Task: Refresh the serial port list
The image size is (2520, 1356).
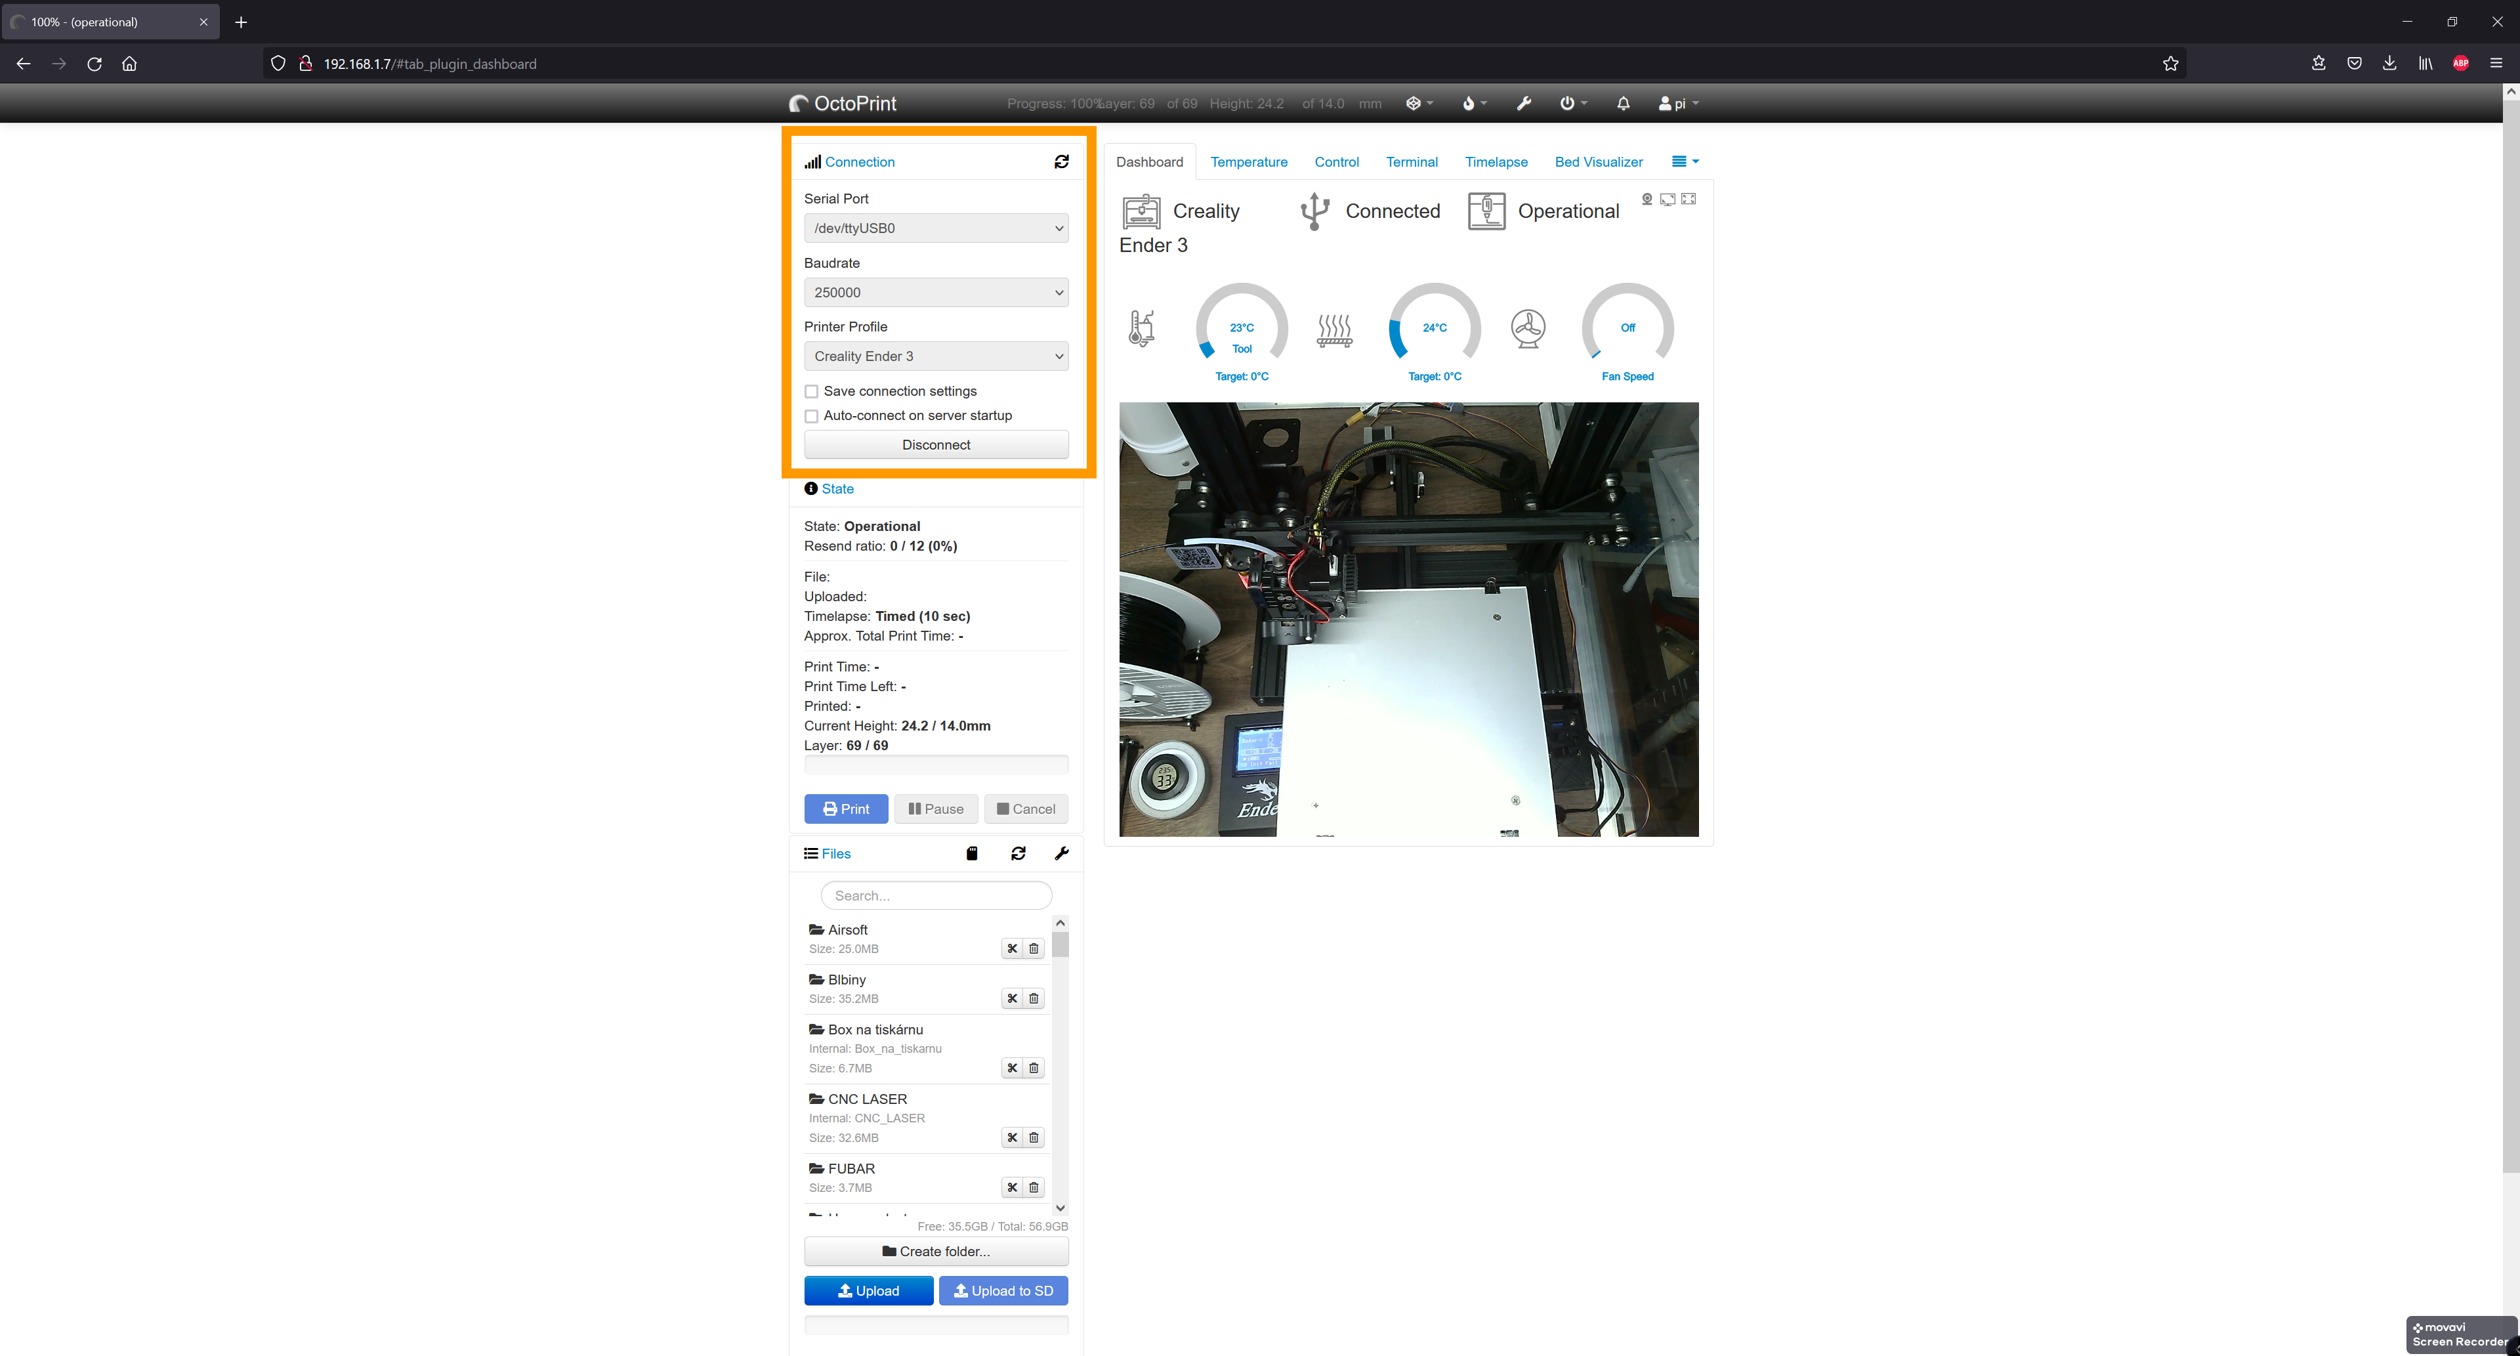Action: [1061, 161]
